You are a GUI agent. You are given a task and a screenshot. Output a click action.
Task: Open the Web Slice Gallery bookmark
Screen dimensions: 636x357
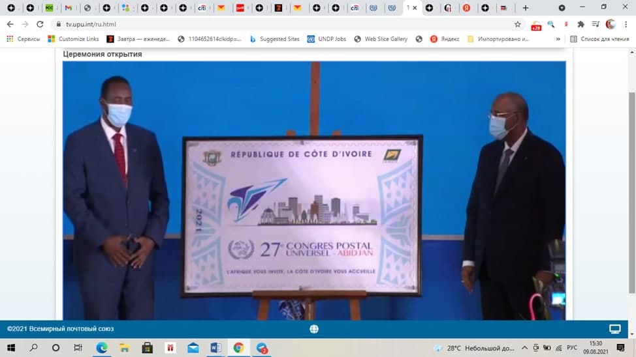coord(381,39)
